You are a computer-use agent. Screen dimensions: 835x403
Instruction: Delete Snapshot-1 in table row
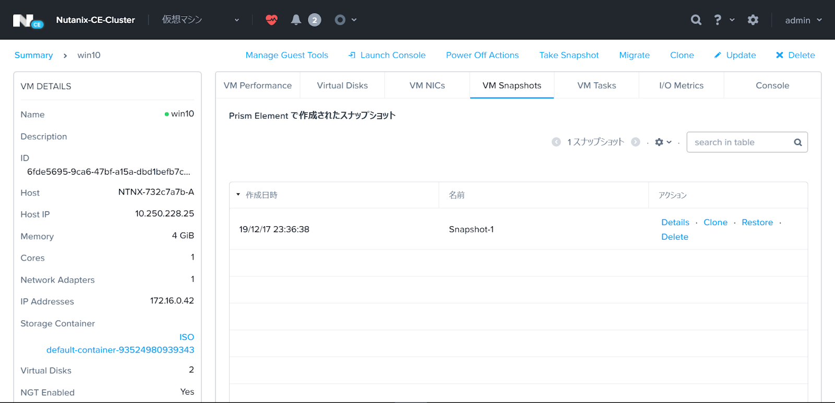675,237
